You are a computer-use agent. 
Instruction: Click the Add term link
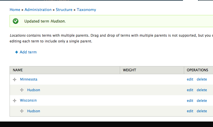28,52
